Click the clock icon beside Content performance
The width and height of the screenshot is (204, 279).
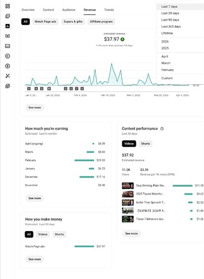click(162, 128)
